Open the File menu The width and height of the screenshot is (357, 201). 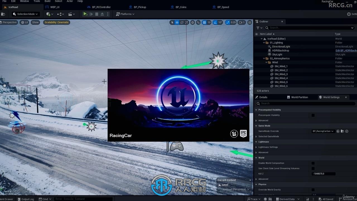pyautogui.click(x=4, y=1)
